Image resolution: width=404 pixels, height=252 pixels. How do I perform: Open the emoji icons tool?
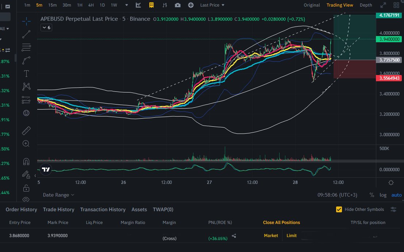coord(26,113)
